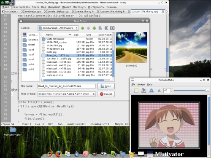Viewport: 211px width, 158px height.
Task: Click New document icon in MotivatorMaker toolbar
Action: tap(136, 91)
